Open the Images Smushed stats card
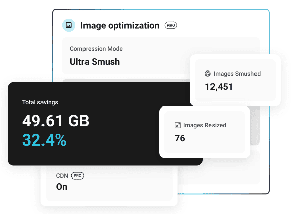Screen dimensions: 297x214 coord(235,80)
